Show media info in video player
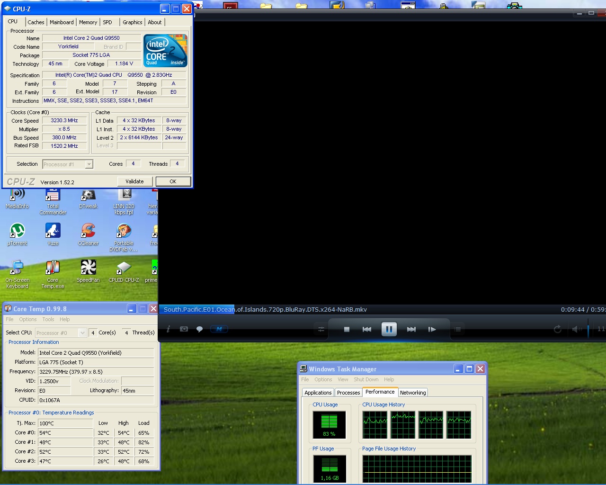606x485 pixels. [168, 329]
